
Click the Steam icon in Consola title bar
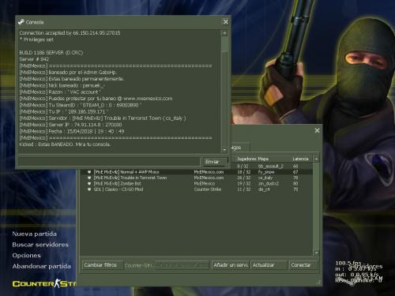21,22
